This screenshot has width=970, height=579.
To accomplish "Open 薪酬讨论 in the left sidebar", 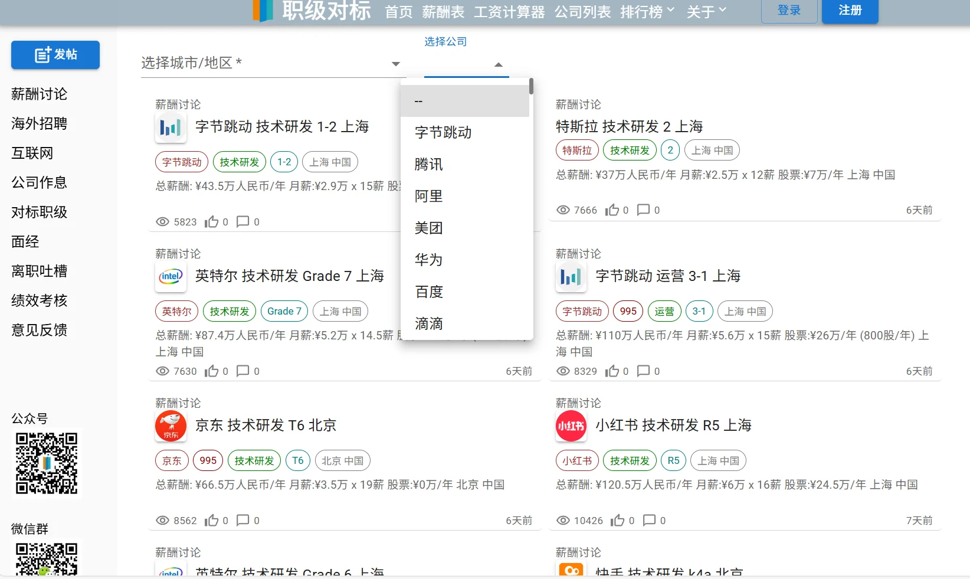I will 39,94.
